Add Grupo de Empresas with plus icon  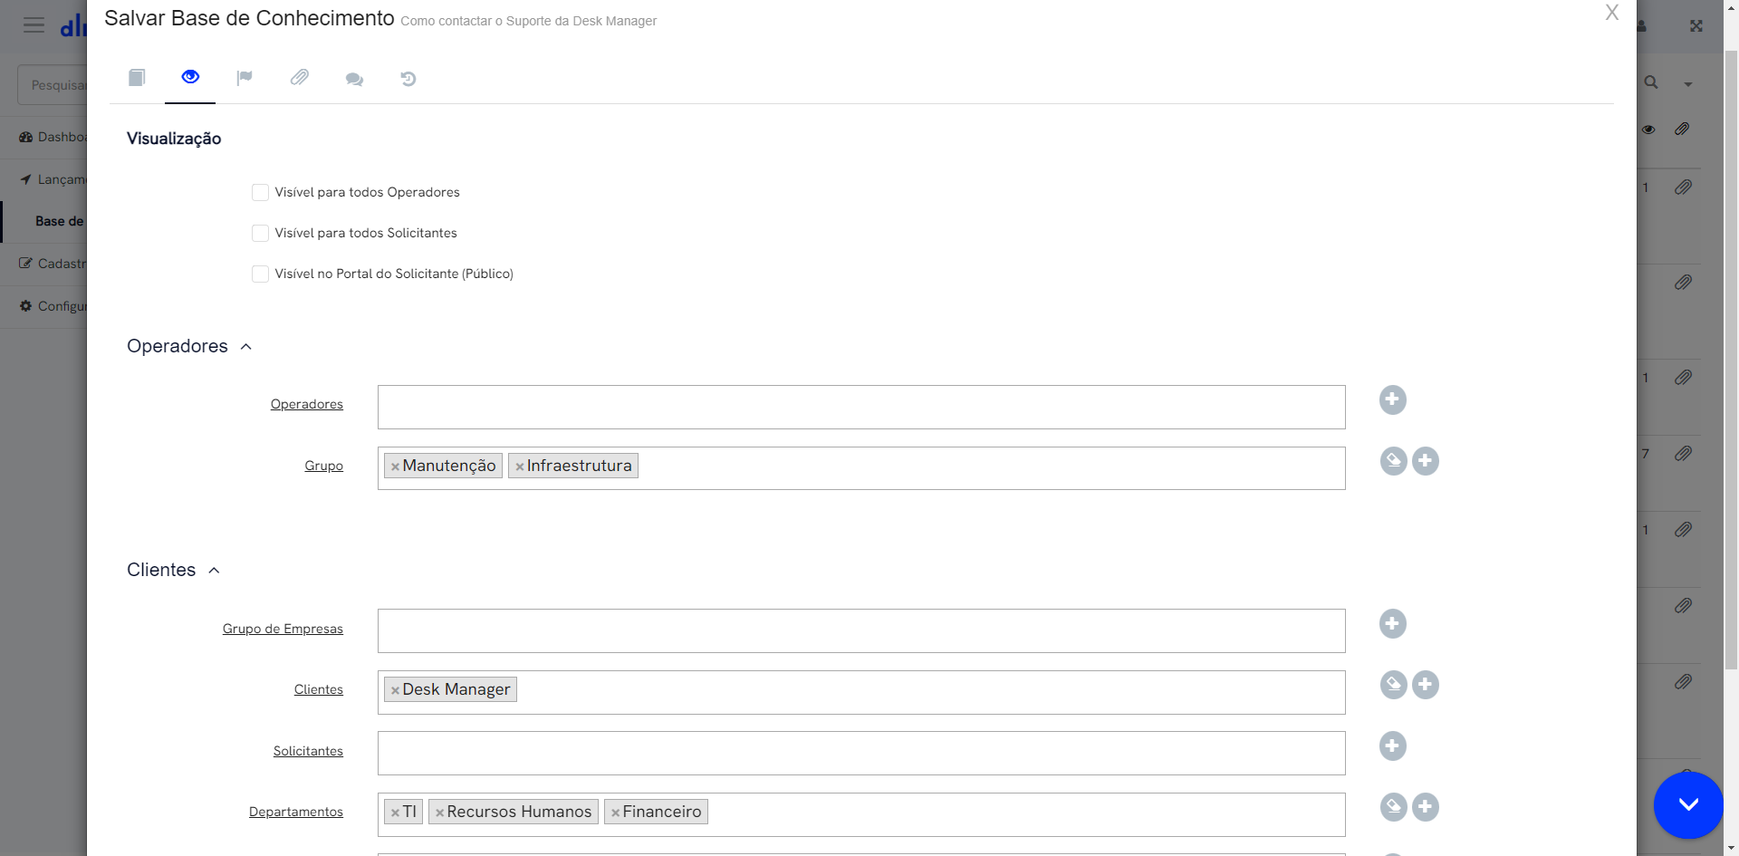1393,623
